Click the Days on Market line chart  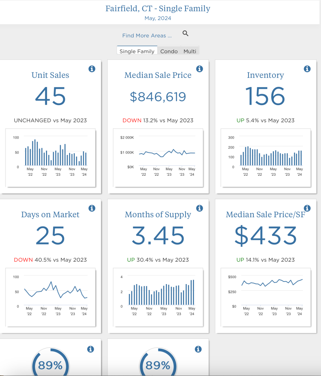click(x=50, y=297)
